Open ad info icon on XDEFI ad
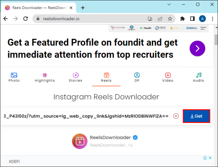This screenshot has height=167, width=218. [205, 158]
